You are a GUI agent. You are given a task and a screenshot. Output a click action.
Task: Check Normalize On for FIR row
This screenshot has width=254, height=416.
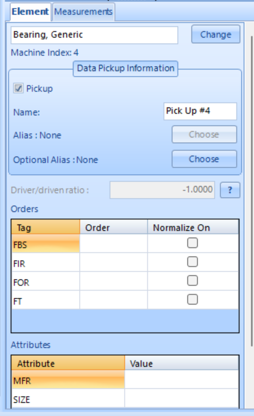point(192,262)
